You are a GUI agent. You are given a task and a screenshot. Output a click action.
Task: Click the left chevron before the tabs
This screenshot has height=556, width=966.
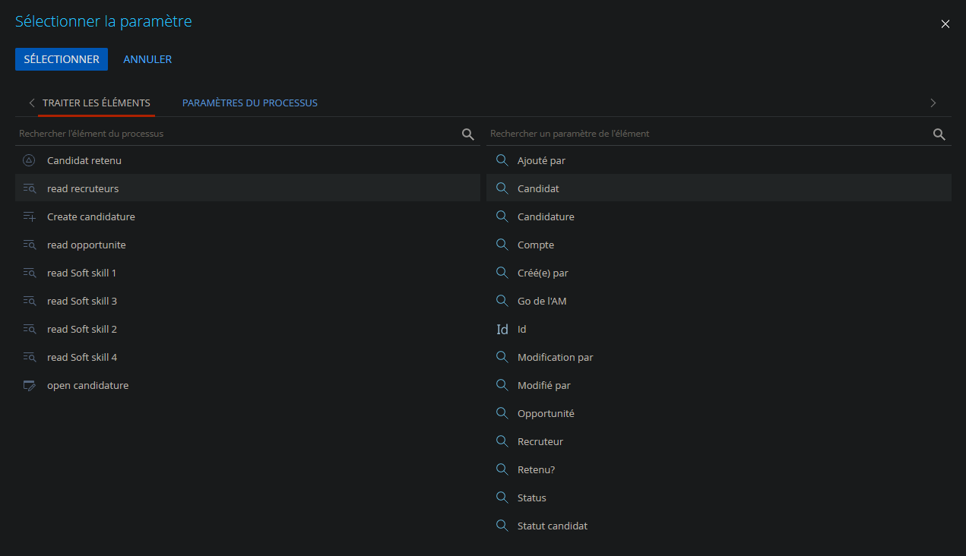[x=32, y=103]
